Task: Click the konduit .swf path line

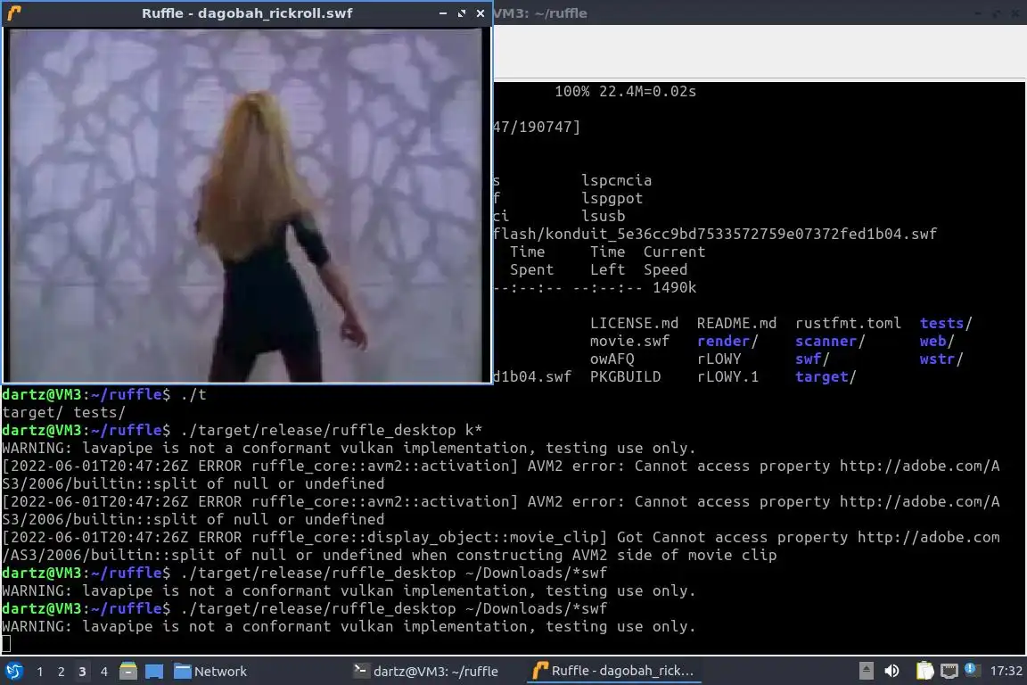Action: (x=715, y=234)
